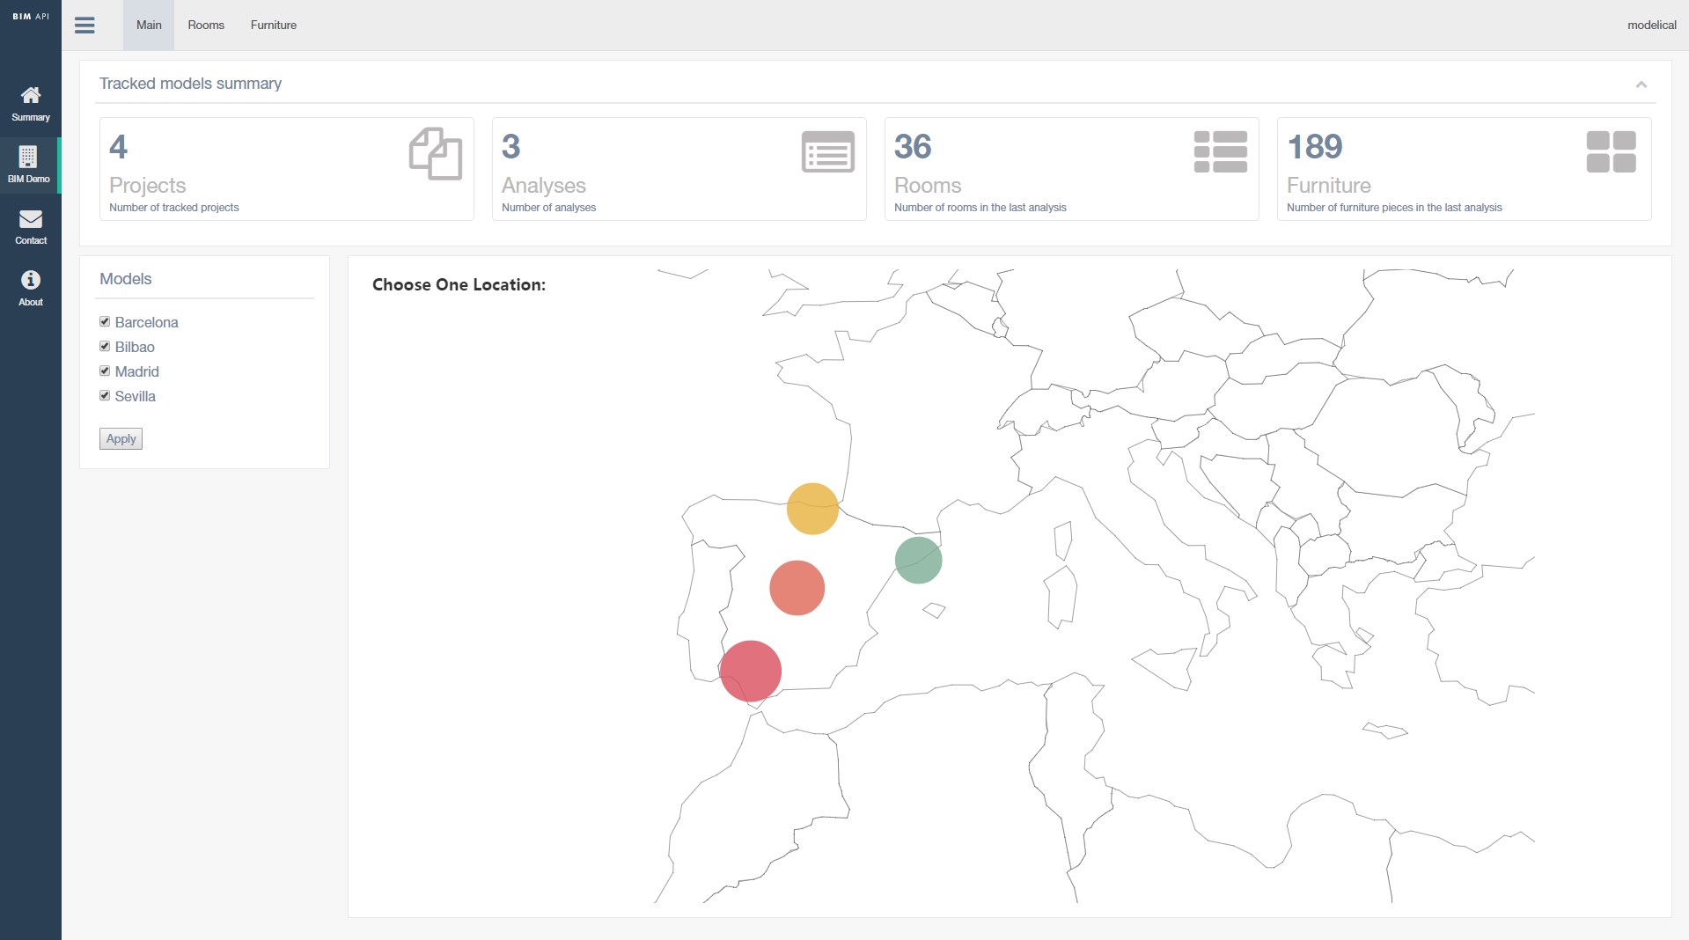
Task: Select the yellow Bilbao location circle
Action: [812, 509]
